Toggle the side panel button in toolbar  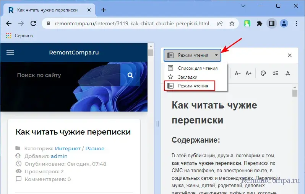pyautogui.click(x=271, y=23)
